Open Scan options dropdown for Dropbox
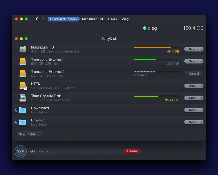The height and width of the screenshot is (175, 218). [x=202, y=122]
